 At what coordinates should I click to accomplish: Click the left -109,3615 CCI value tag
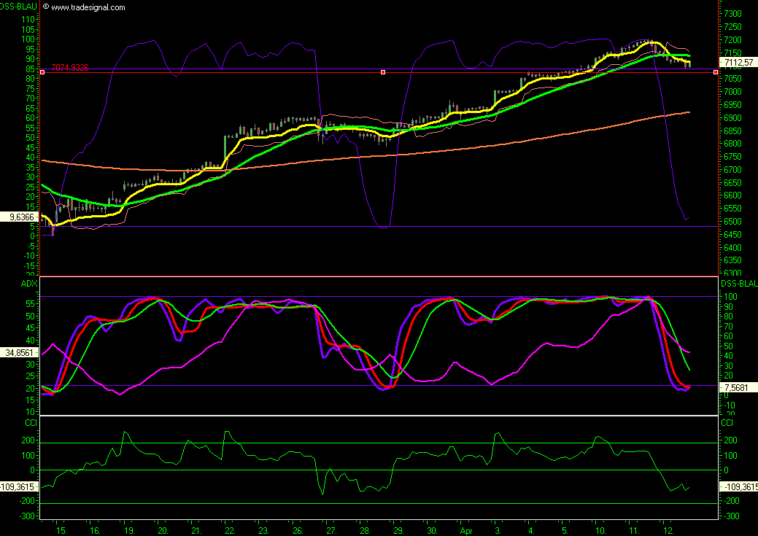pyautogui.click(x=19, y=486)
